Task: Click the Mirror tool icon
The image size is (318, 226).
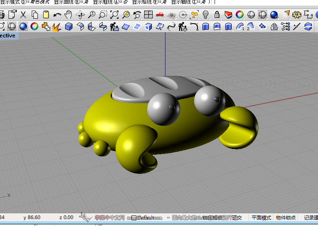Action: 274,26
